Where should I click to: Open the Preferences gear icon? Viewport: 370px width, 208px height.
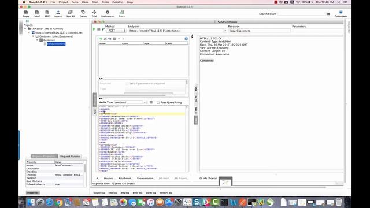(x=108, y=12)
